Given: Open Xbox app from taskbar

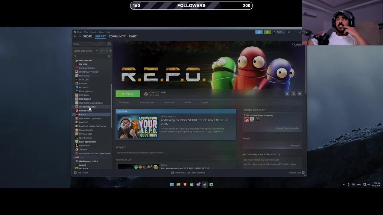Looking at the screenshot, I should point(191,185).
